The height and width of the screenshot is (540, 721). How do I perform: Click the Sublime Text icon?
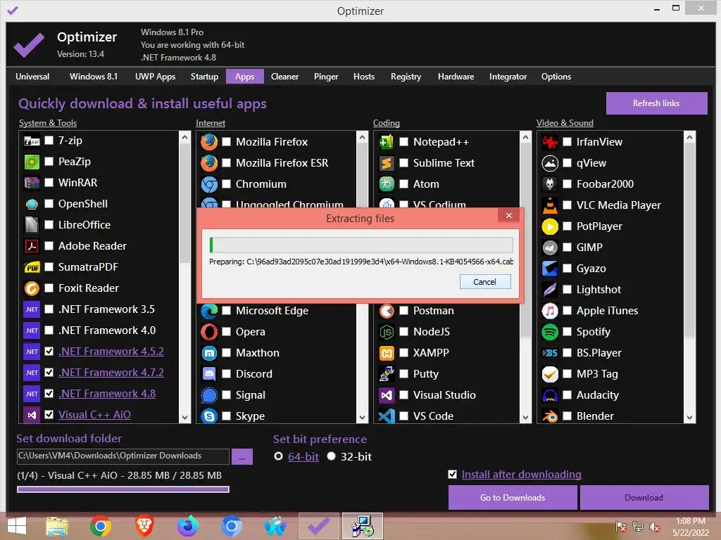(387, 163)
